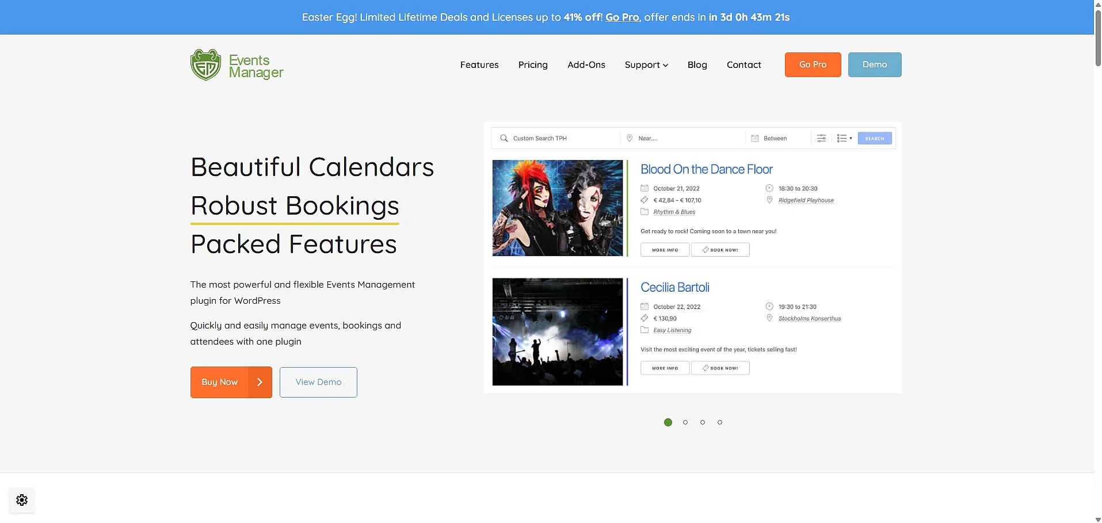Click the search magnifier icon in demo
Image resolution: width=1102 pixels, height=523 pixels.
(x=504, y=138)
